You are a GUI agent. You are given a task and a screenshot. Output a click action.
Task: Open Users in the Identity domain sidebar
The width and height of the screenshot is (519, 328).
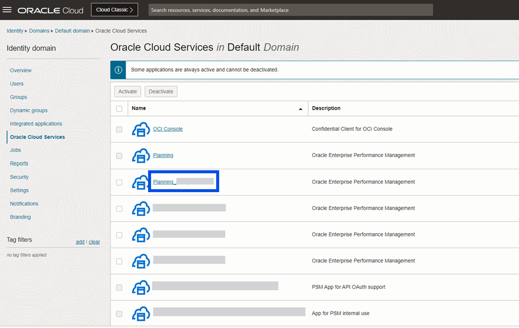(x=17, y=84)
